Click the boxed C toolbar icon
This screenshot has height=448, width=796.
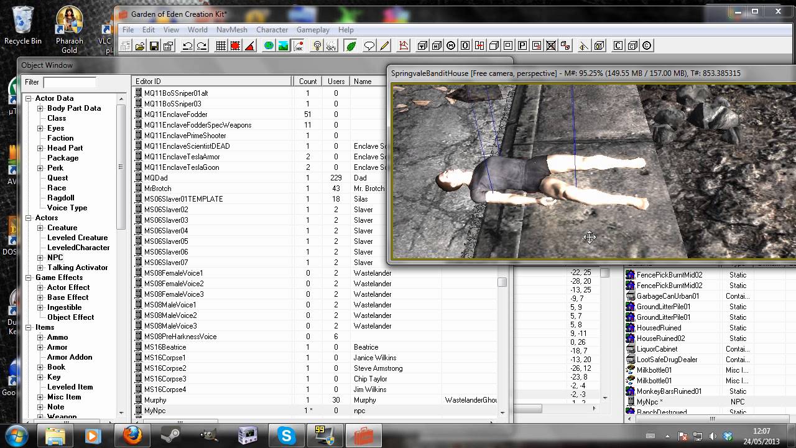tap(618, 45)
